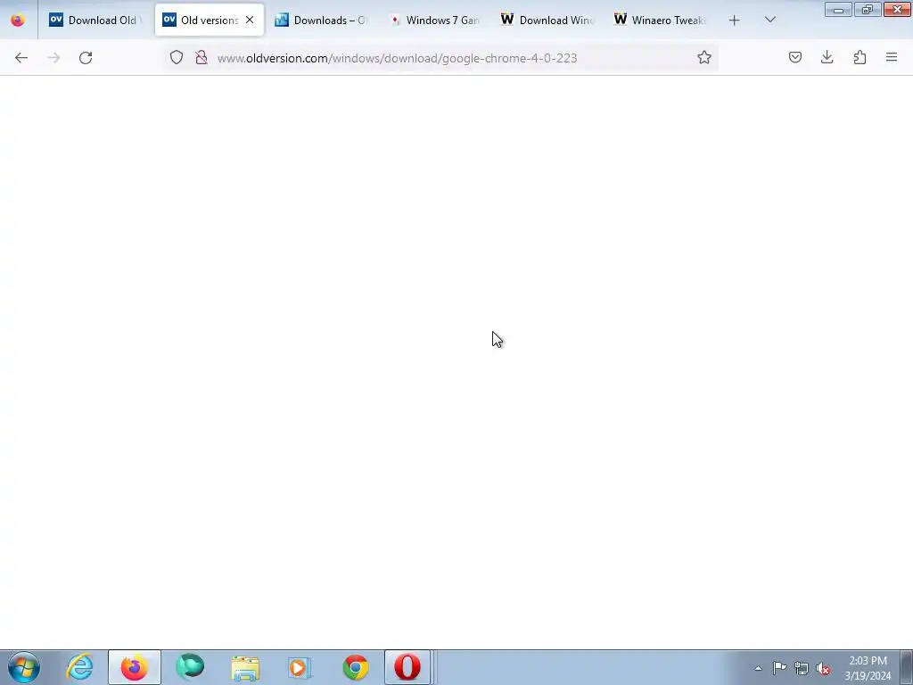Expand the list all tabs chevron
The width and height of the screenshot is (913, 685).
(770, 21)
